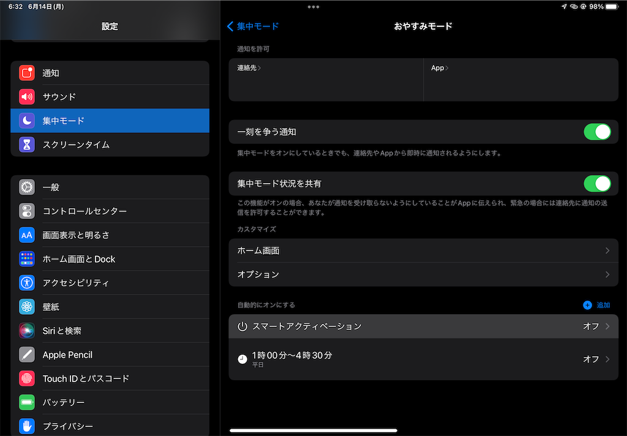Open ホーム画面とDock settings

click(110, 259)
